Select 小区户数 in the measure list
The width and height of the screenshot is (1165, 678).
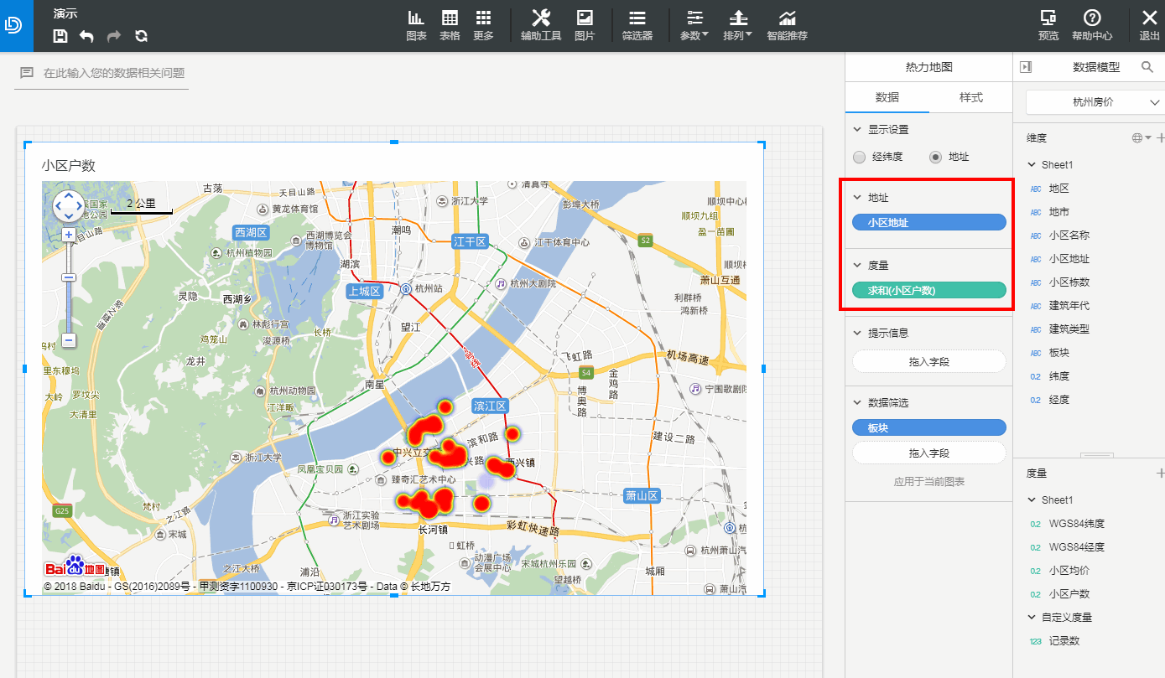(1069, 594)
